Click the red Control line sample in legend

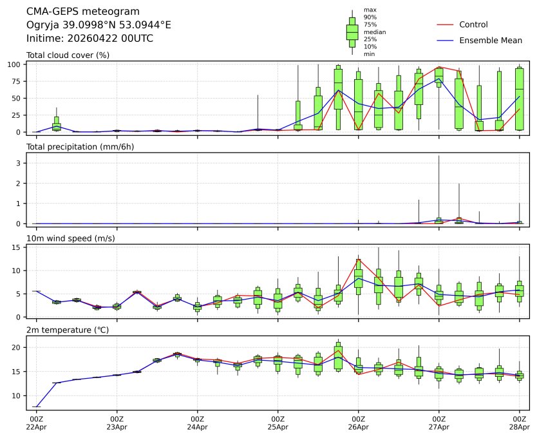pos(446,24)
